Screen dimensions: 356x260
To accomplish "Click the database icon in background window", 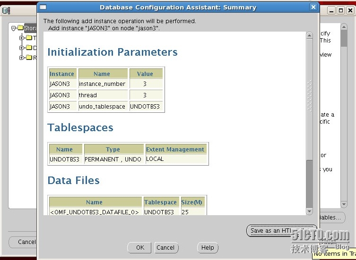I will 6,10.
